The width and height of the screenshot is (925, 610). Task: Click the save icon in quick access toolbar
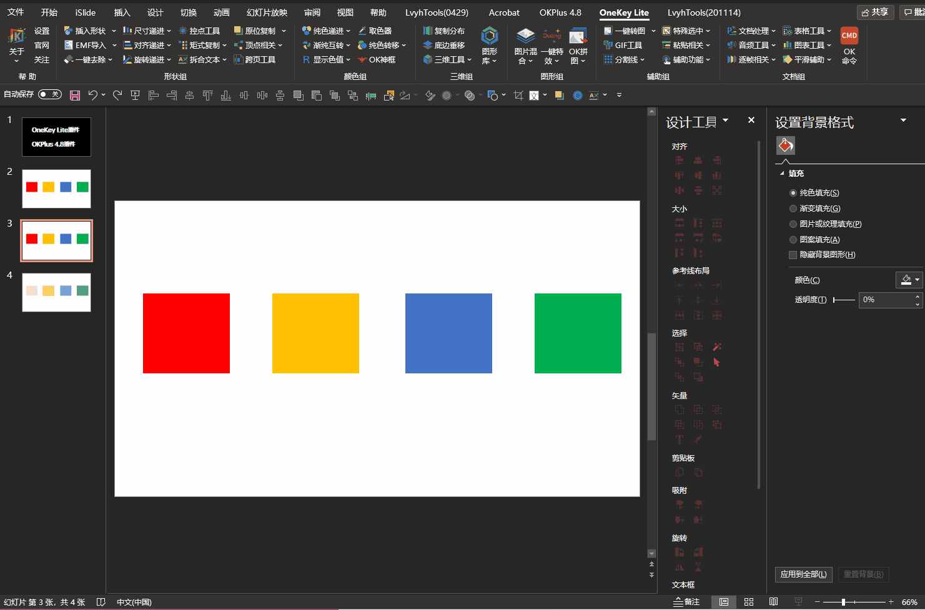[75, 95]
